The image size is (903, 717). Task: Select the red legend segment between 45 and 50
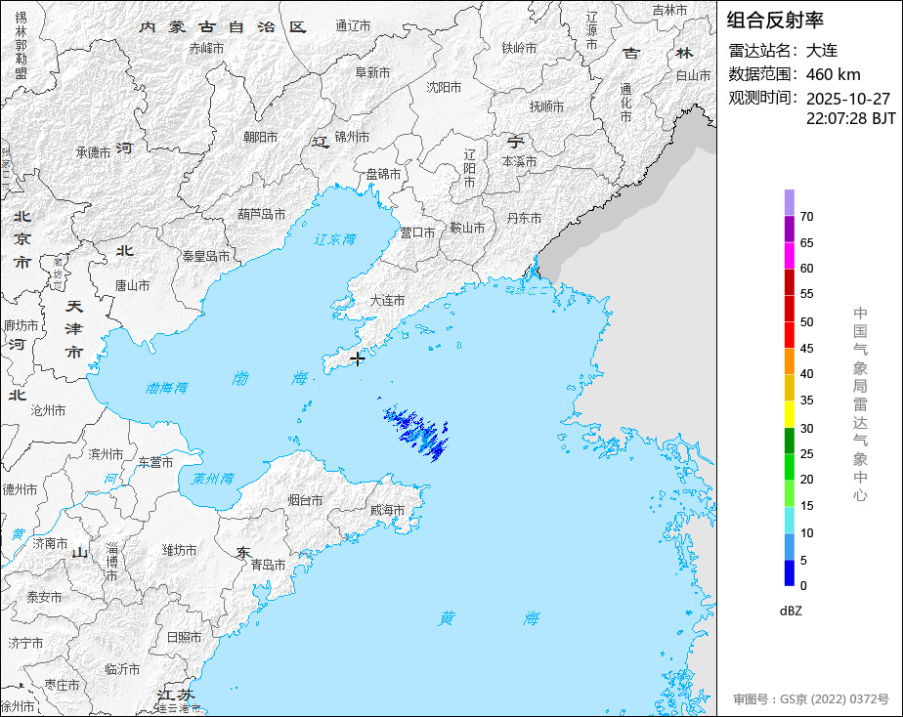[789, 335]
